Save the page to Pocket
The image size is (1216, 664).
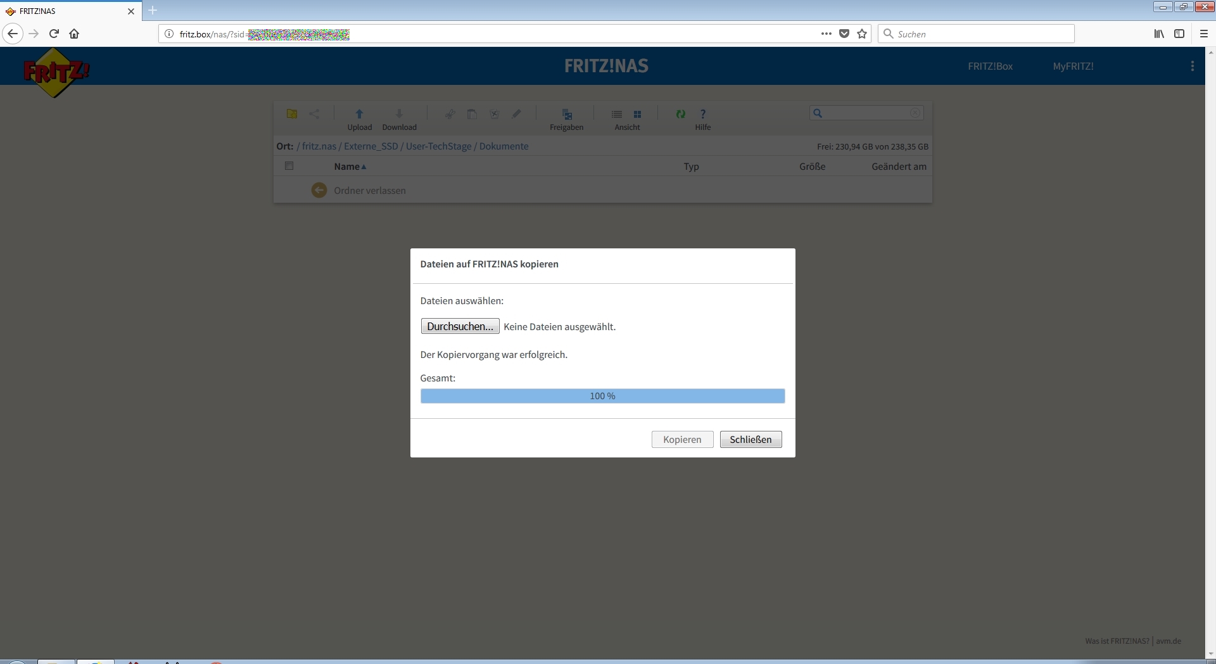[x=844, y=34]
